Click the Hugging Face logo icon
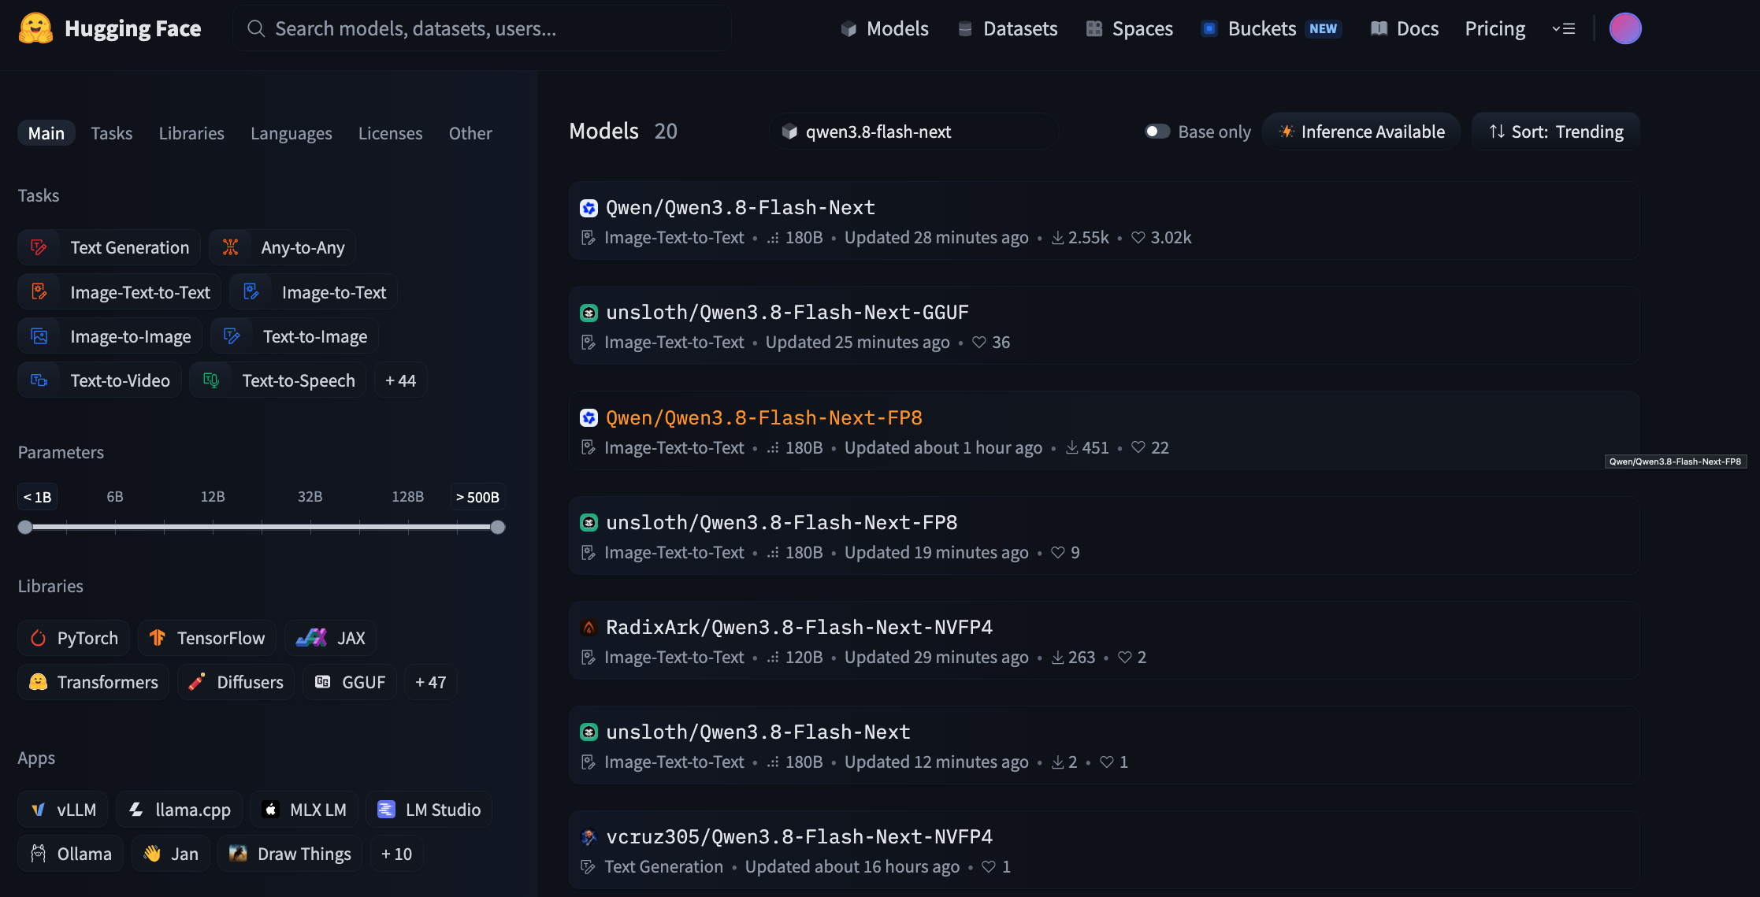 [x=35, y=28]
